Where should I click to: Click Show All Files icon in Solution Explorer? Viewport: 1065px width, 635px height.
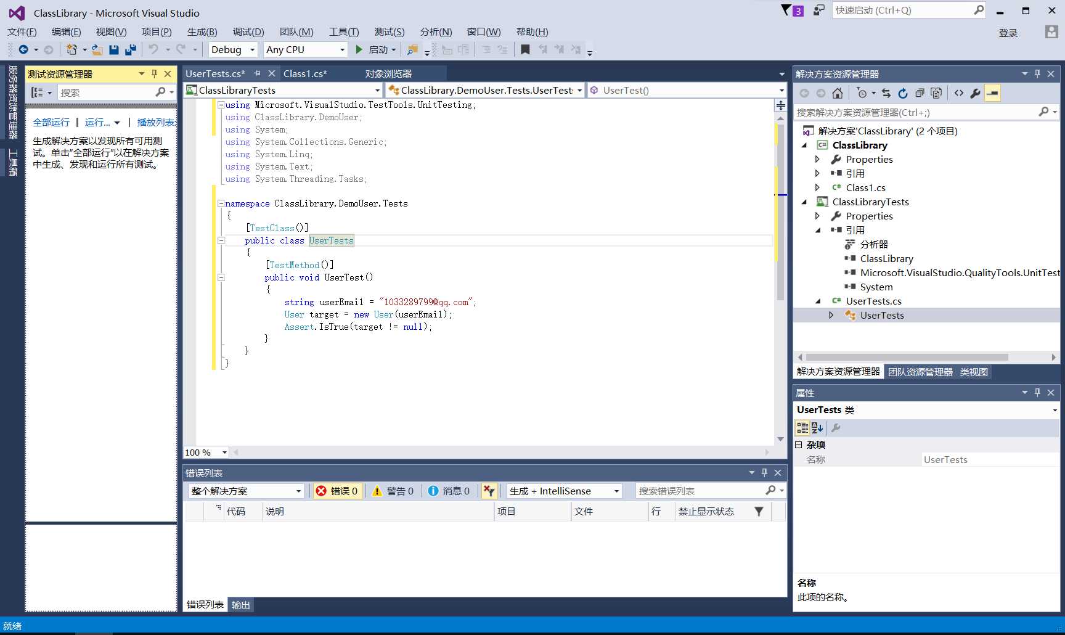936,93
